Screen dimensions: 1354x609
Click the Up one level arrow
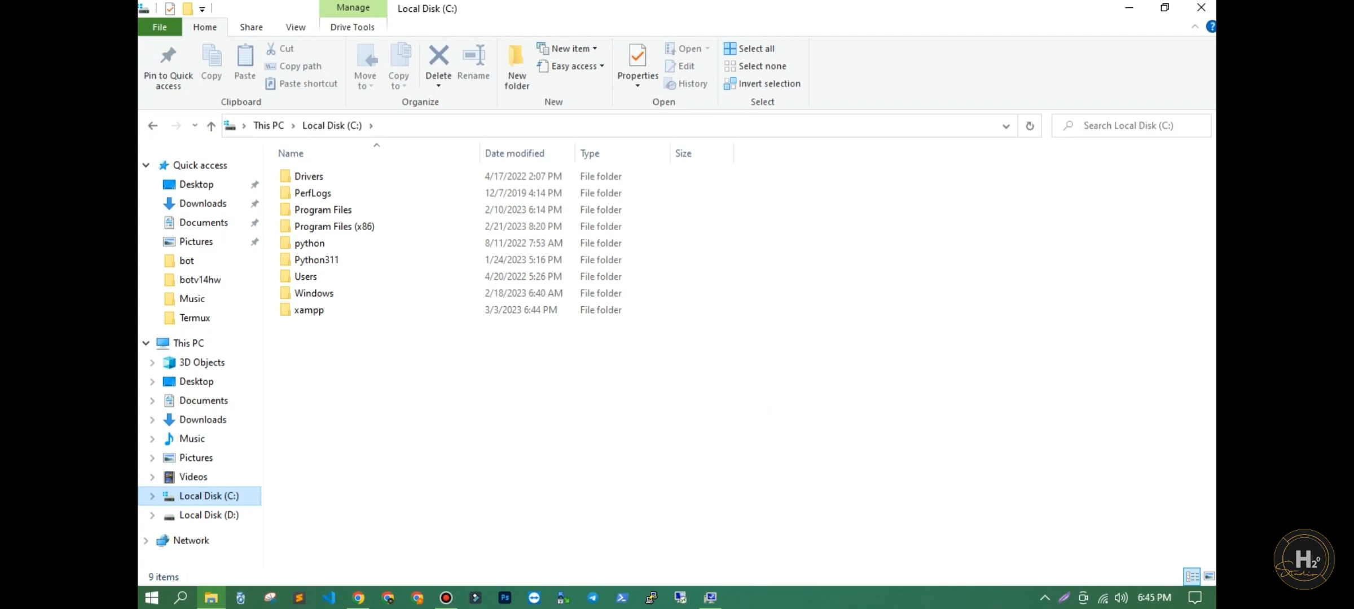211,126
